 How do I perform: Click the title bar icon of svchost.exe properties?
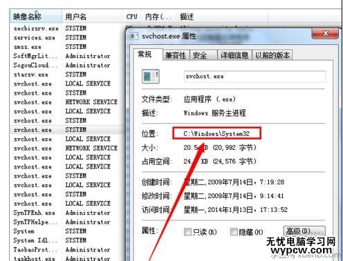[134, 36]
